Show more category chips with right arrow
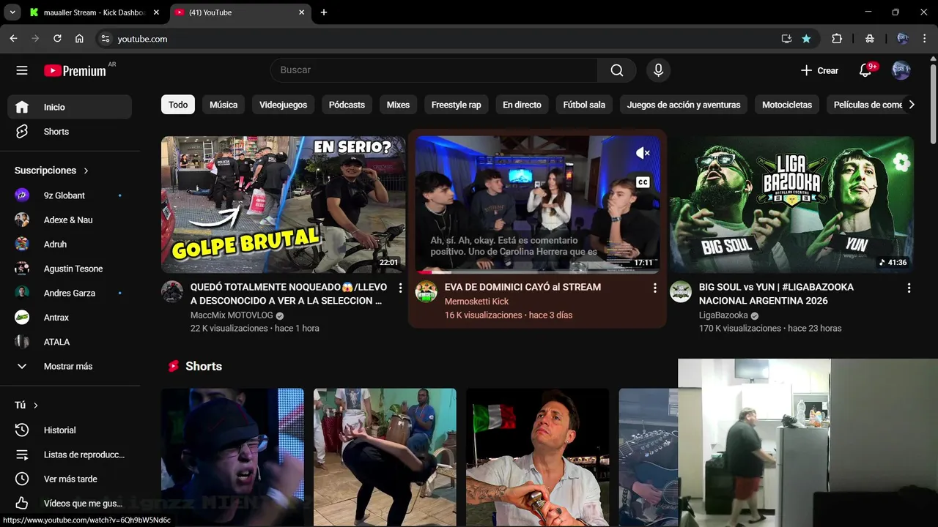This screenshot has height=527, width=938. coord(911,105)
